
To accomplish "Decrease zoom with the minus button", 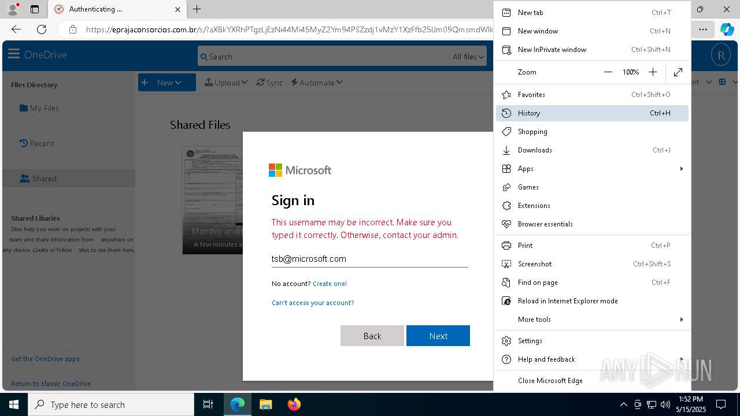I will (608, 72).
